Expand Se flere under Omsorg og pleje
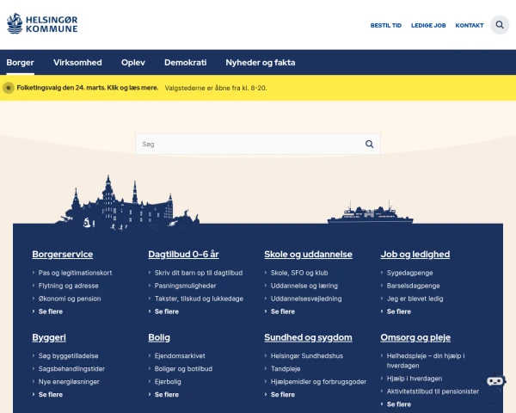 pos(399,404)
